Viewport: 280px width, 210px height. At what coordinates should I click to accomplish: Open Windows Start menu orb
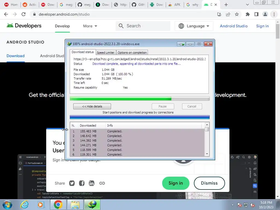(x=7, y=205)
